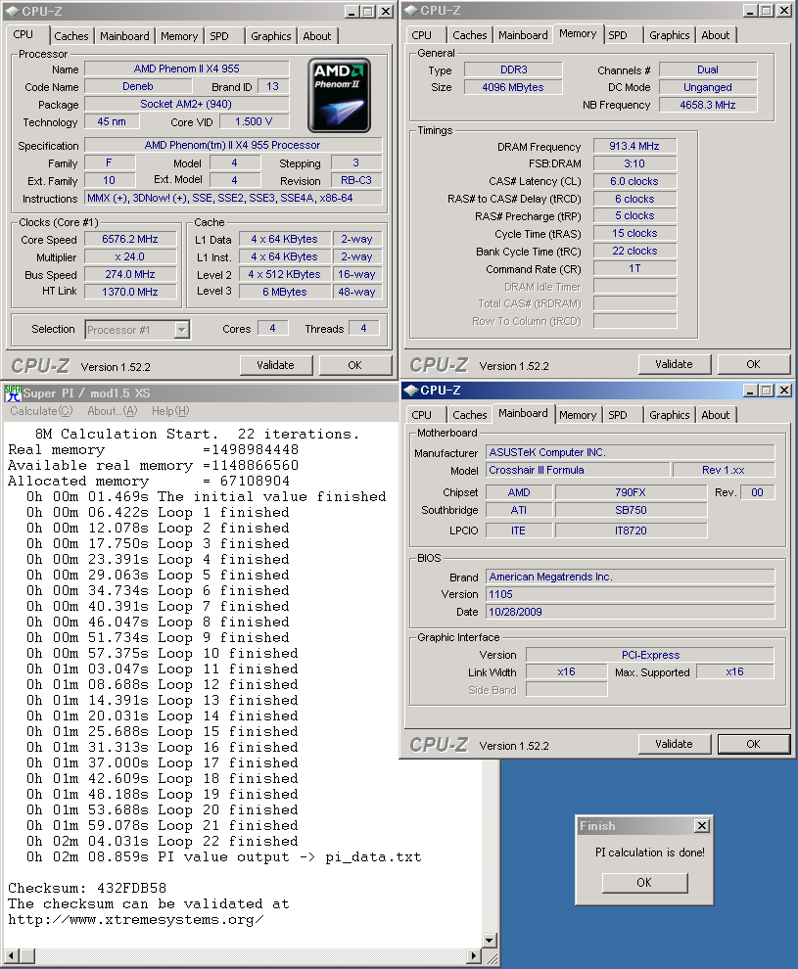798x969 pixels.
Task: Switch to the Graphics tab in the CPU window
Action: 270,35
